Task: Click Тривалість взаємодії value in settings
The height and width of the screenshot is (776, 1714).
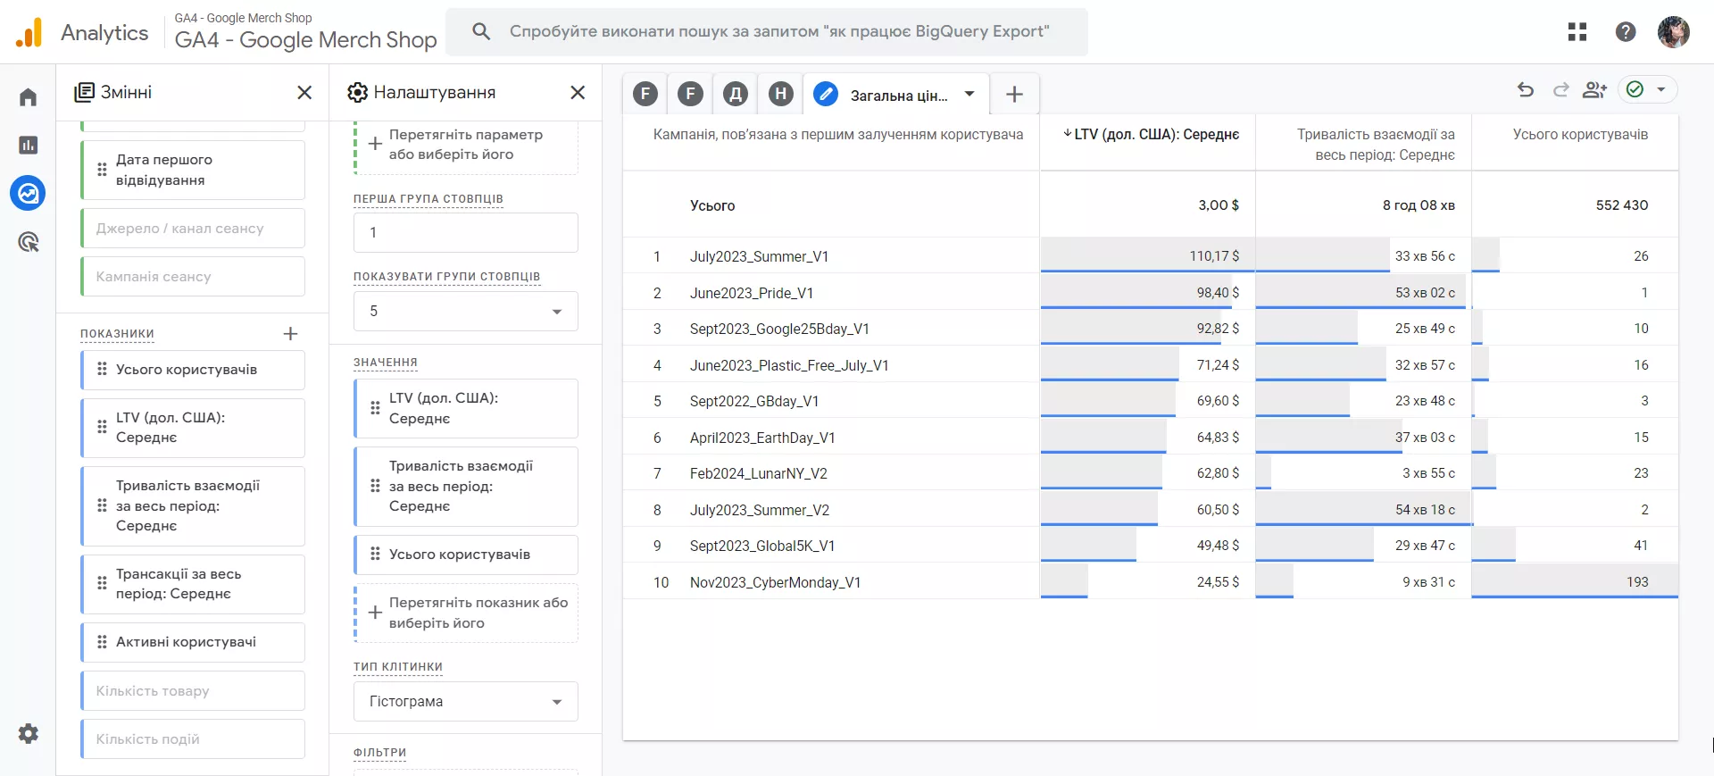Action: pos(466,487)
